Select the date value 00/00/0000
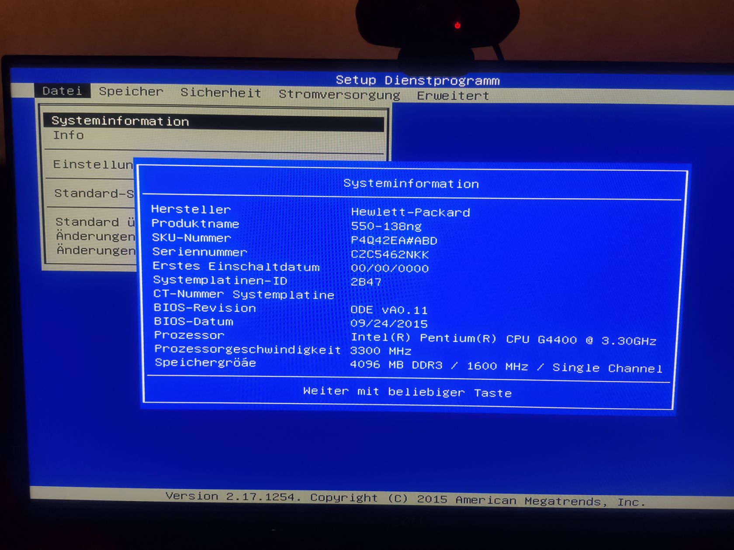This screenshot has height=550, width=734. tap(390, 268)
